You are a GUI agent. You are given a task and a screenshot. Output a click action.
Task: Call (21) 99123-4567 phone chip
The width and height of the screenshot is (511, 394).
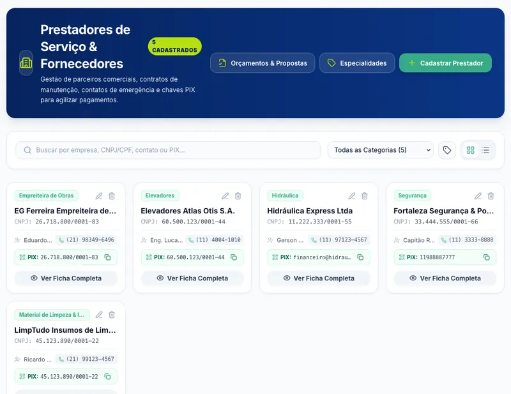click(86, 359)
